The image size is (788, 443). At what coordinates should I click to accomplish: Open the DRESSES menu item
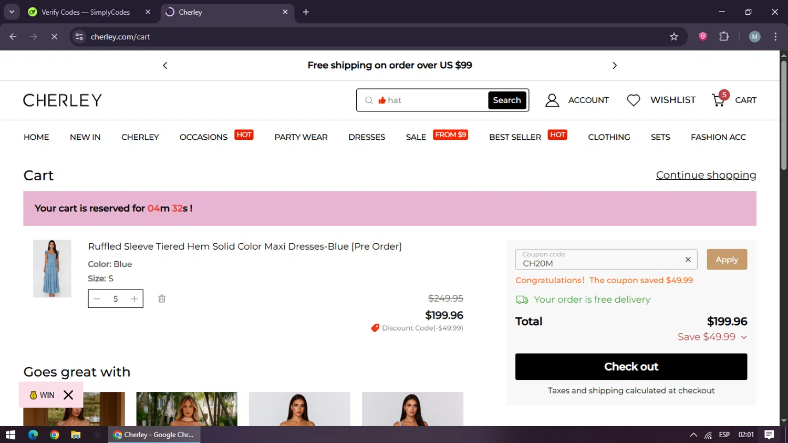click(367, 137)
